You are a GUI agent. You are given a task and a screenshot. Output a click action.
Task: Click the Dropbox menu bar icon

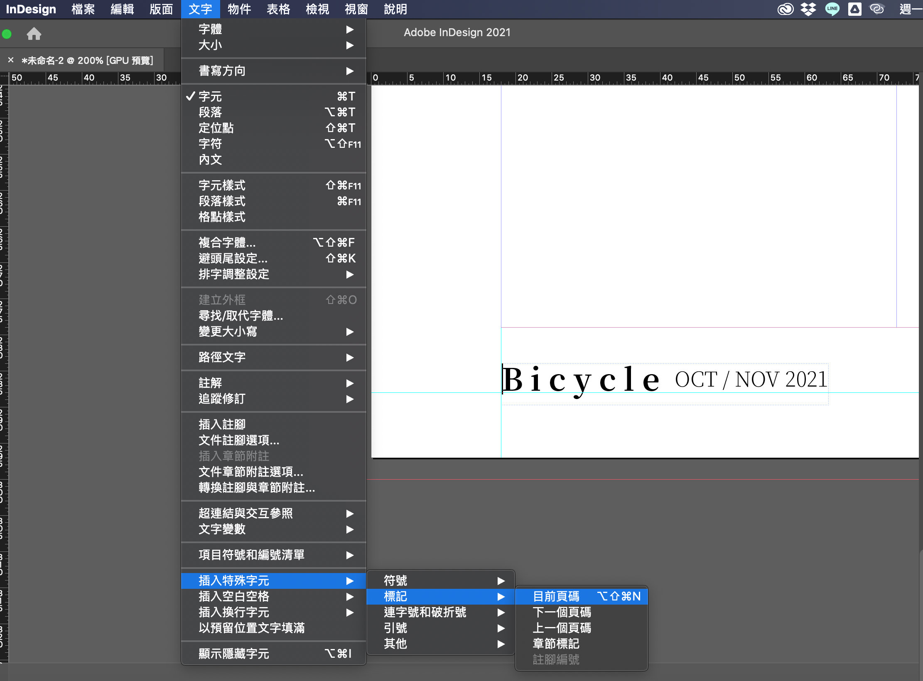click(x=808, y=9)
